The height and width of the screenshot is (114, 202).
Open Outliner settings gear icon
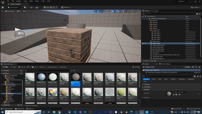pyautogui.click(x=200, y=14)
